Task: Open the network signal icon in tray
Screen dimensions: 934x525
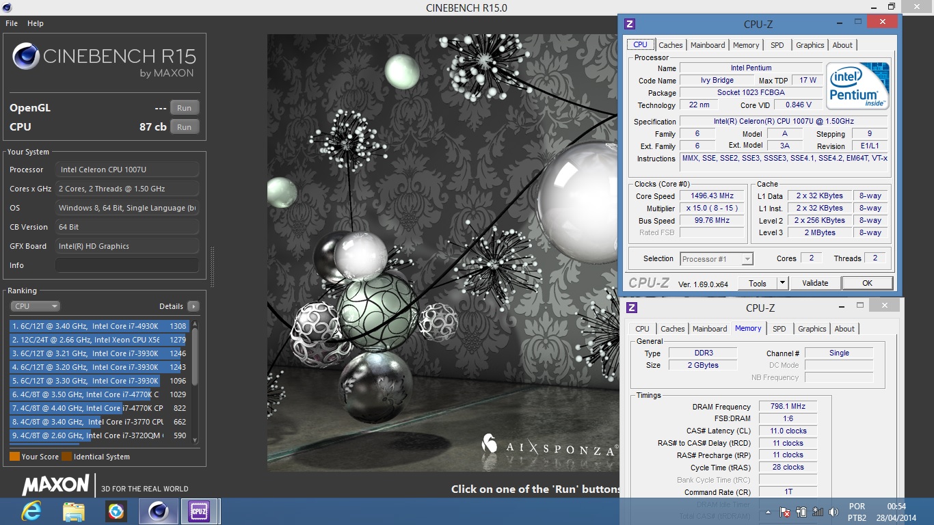Action: coord(817,512)
